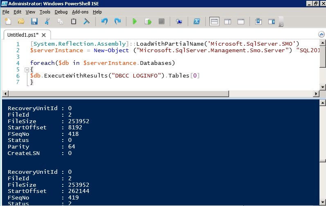
Task: Run the script with the green play icon
Action: coord(135,21)
